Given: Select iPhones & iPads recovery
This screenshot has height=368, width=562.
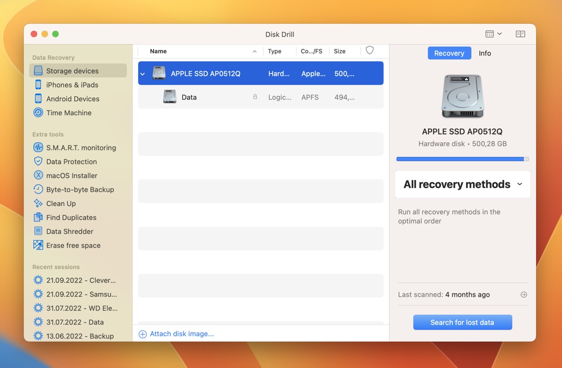Looking at the screenshot, I should (x=71, y=85).
